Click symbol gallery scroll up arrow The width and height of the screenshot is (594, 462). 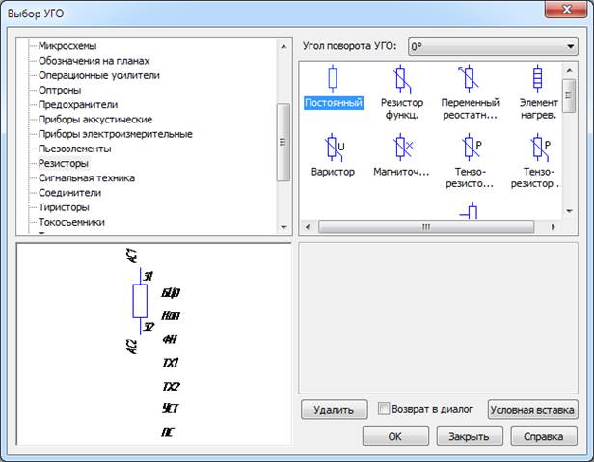coord(569,70)
